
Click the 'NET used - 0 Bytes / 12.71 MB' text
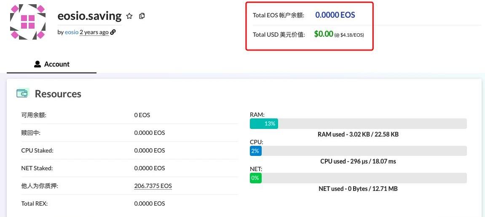tap(358, 189)
